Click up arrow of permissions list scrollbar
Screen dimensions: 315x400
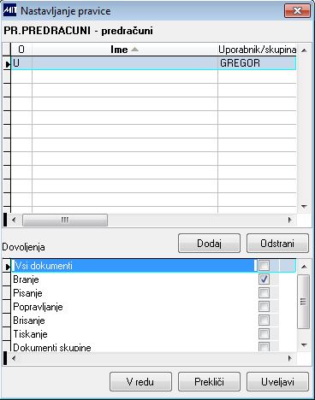pyautogui.click(x=304, y=267)
